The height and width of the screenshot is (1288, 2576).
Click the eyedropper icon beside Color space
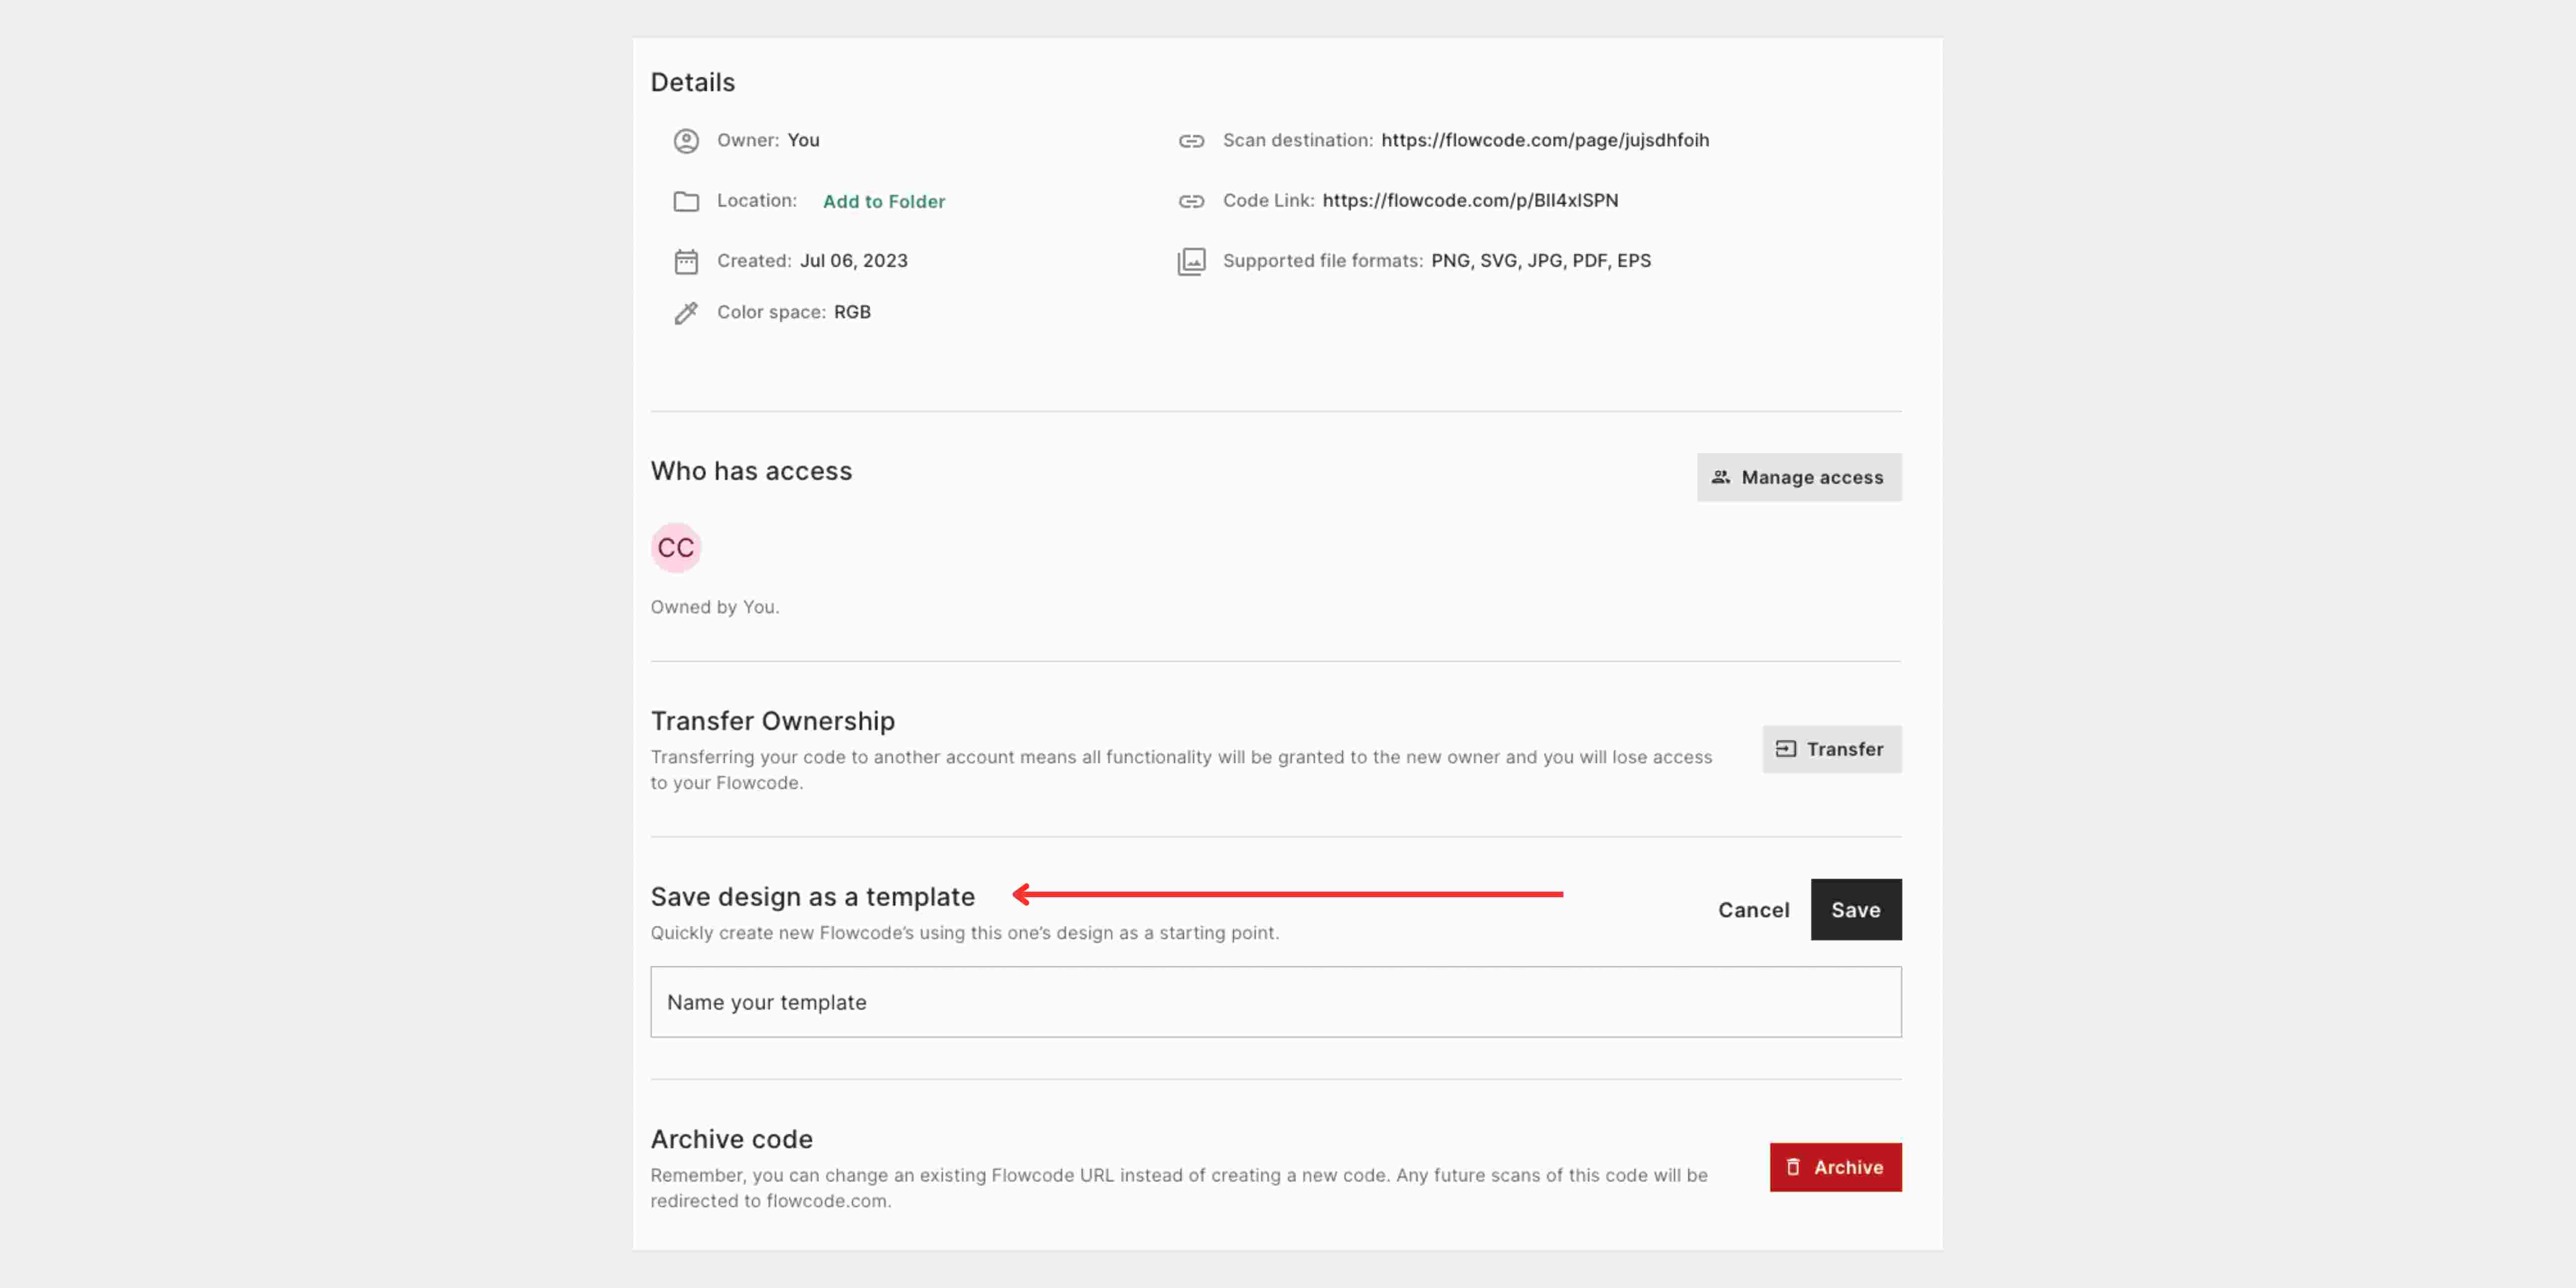(x=686, y=312)
